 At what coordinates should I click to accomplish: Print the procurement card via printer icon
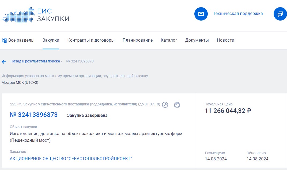[177, 105]
